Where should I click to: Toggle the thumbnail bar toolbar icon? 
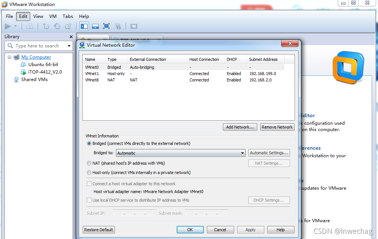pyautogui.click(x=95, y=26)
